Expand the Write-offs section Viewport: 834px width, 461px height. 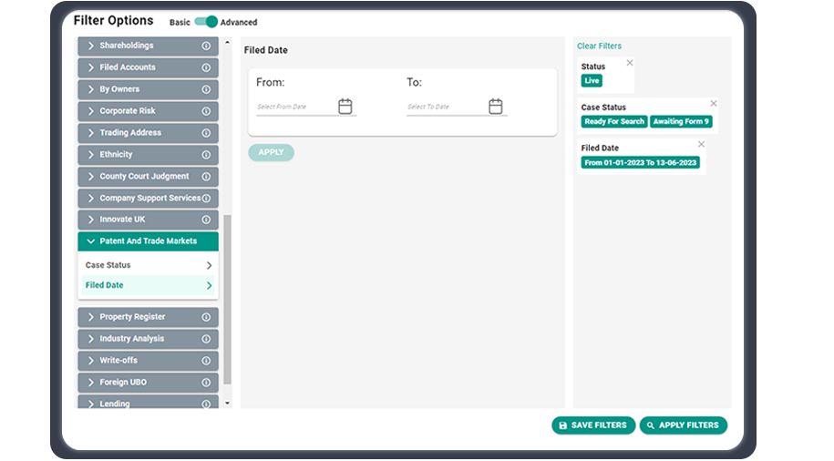[148, 361]
